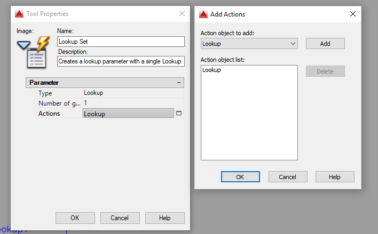Open Help in Tool Properties dialog
378x234 pixels.
coord(164,218)
